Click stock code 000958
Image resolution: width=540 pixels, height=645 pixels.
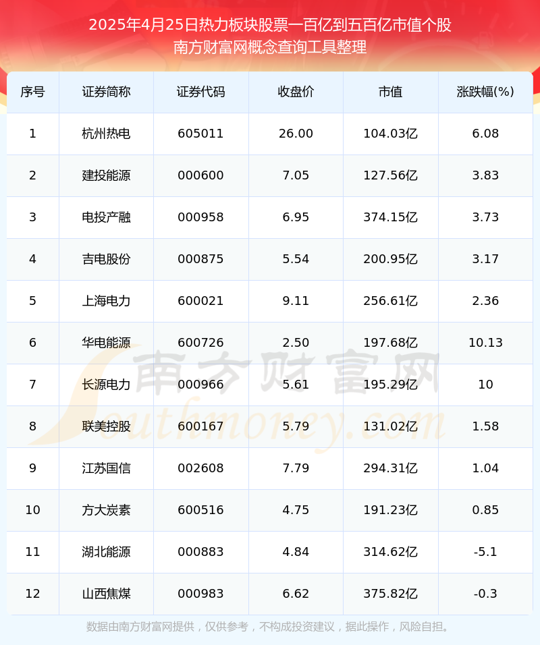tap(201, 217)
